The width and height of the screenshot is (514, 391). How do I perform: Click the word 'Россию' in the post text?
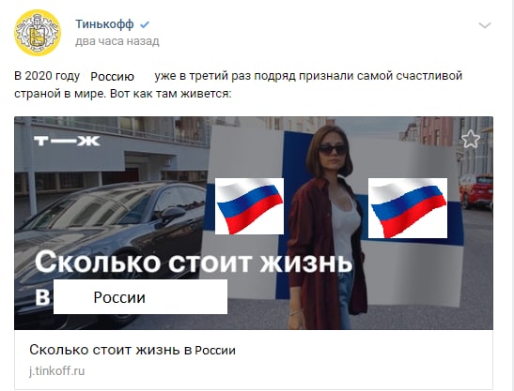(112, 77)
